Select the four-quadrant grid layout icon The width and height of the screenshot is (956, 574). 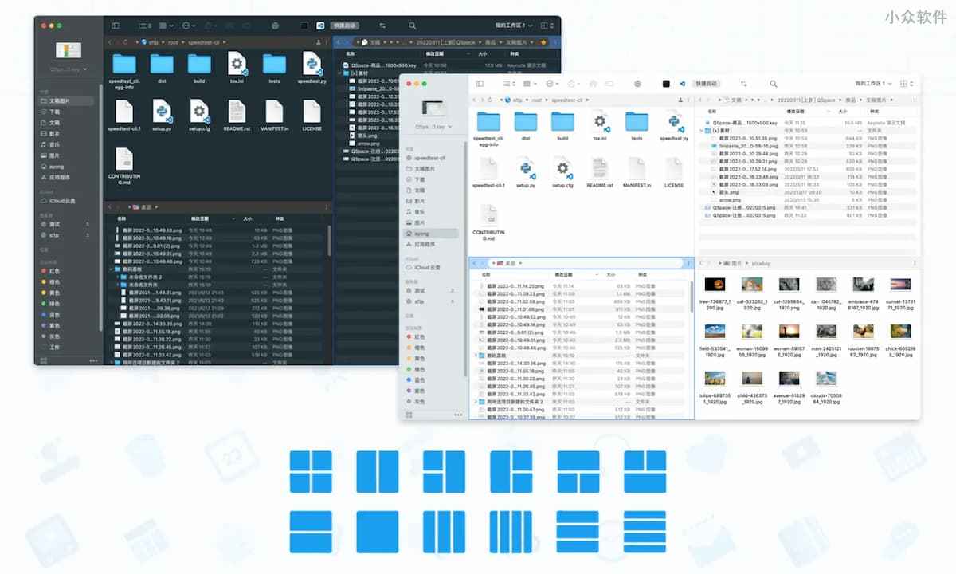tap(310, 472)
